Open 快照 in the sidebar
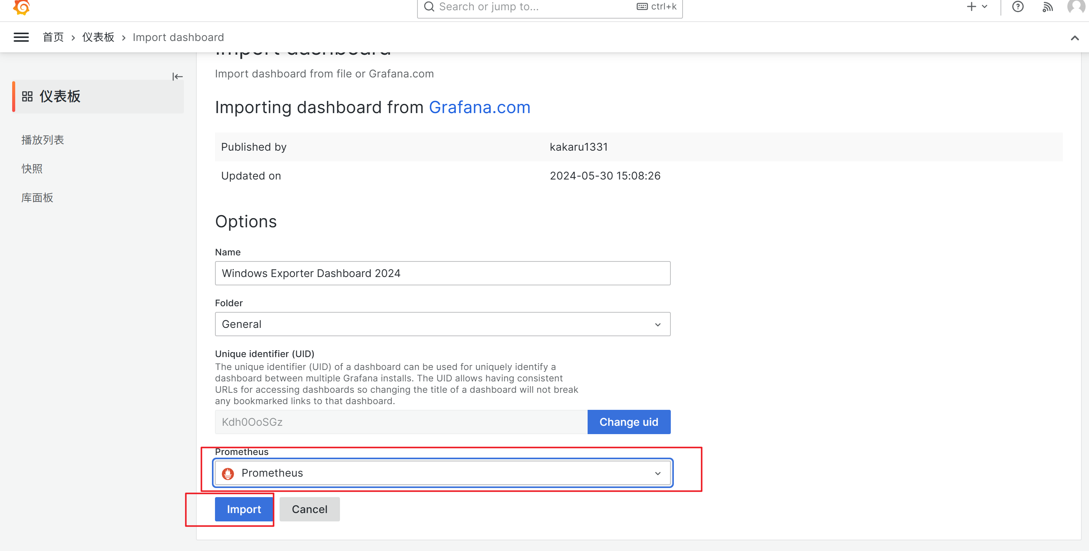The image size is (1089, 551). click(32, 168)
